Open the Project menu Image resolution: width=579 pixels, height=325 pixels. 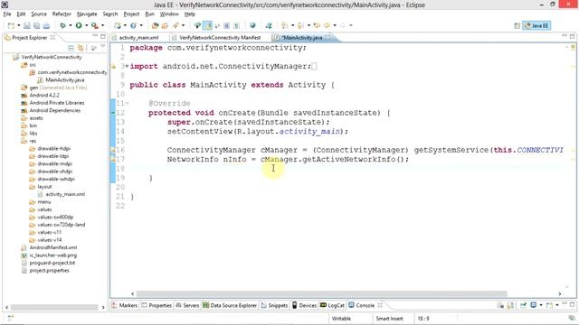coord(131,14)
